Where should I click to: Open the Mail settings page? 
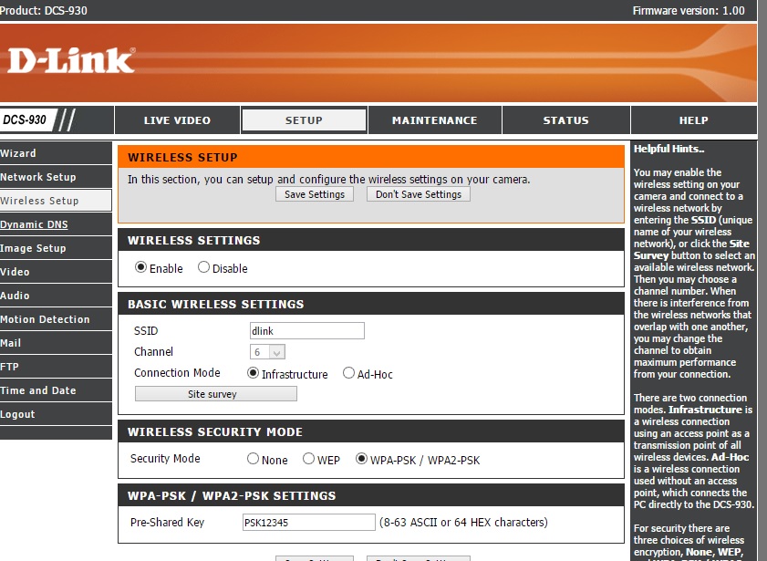56,343
